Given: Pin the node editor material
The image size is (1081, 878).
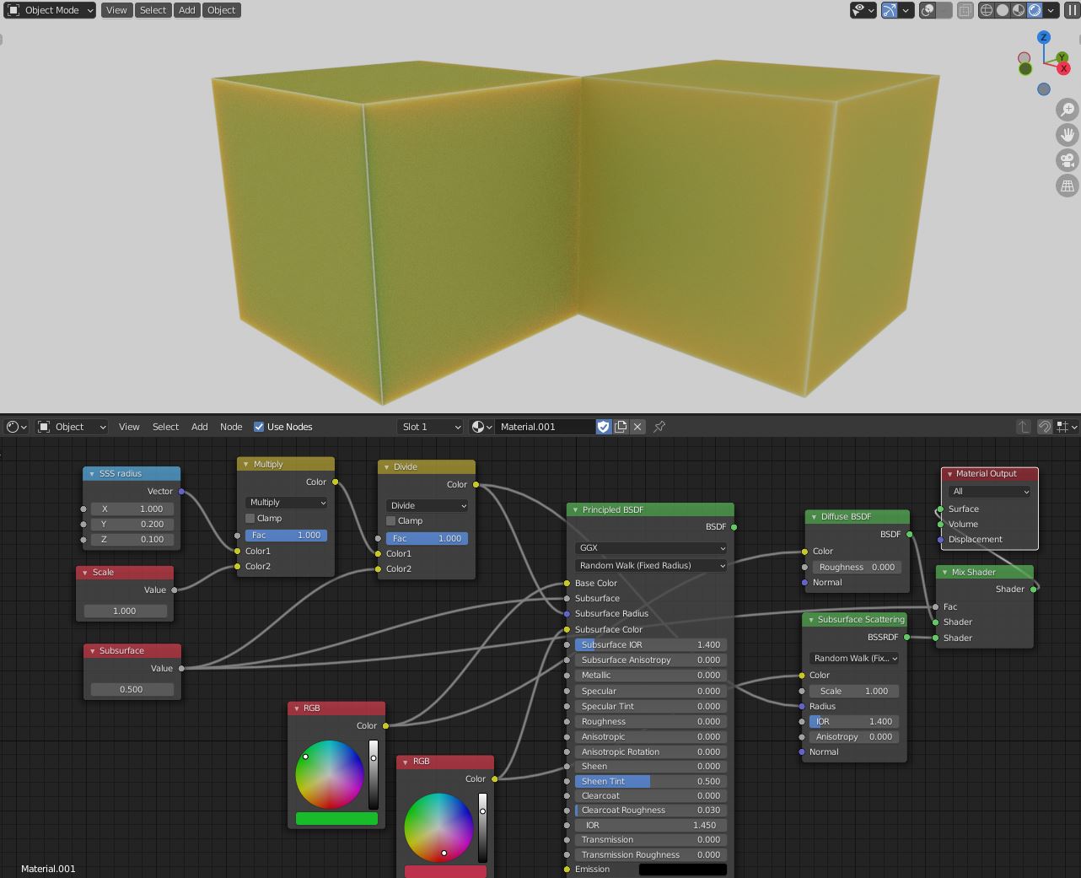Looking at the screenshot, I should pyautogui.click(x=659, y=427).
